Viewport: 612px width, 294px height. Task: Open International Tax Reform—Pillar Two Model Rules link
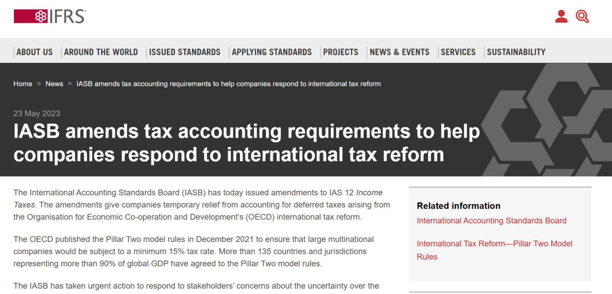pos(494,244)
